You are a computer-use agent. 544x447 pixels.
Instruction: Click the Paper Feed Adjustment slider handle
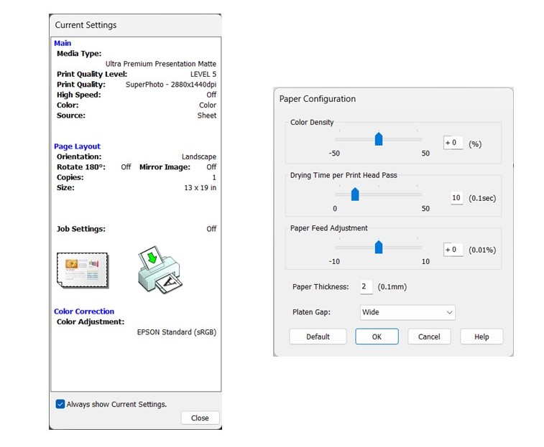click(x=379, y=247)
